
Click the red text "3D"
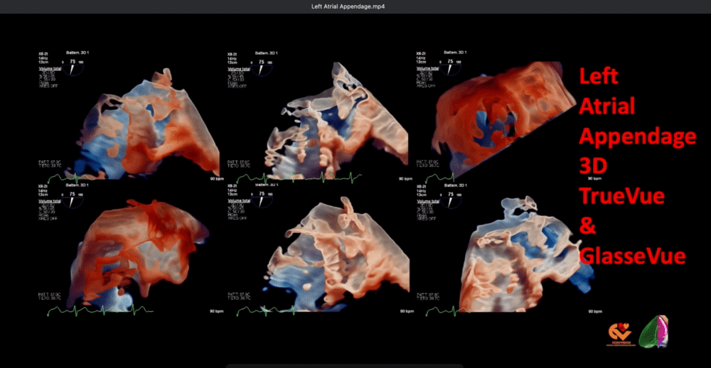pyautogui.click(x=593, y=167)
